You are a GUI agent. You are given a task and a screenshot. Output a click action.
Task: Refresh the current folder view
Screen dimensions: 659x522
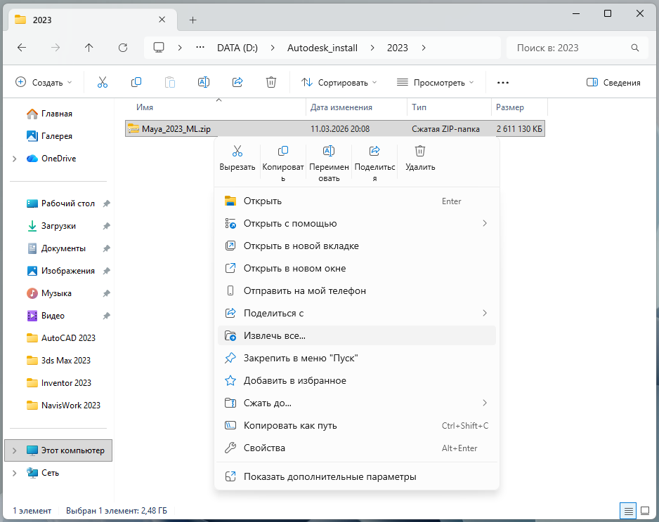(123, 48)
